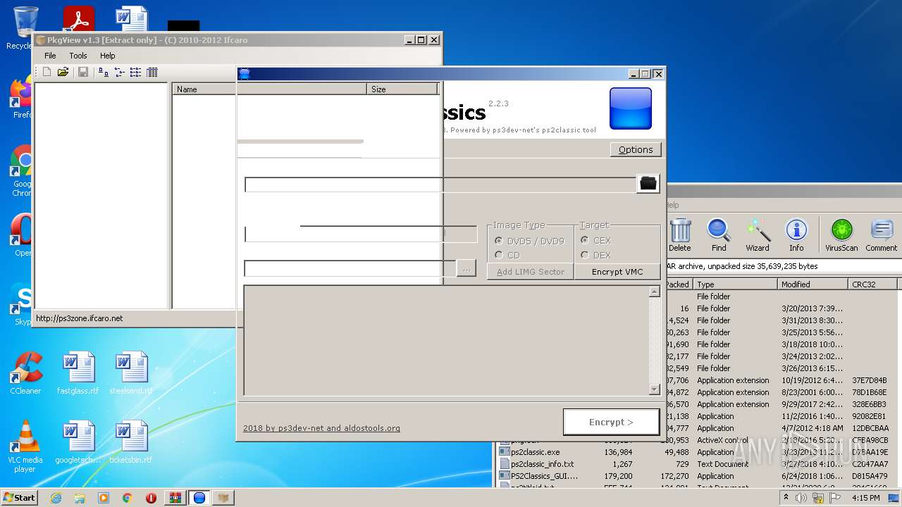This screenshot has height=507, width=902.
Task: Run VirusScan from WinRAR toolbar
Action: [841, 234]
